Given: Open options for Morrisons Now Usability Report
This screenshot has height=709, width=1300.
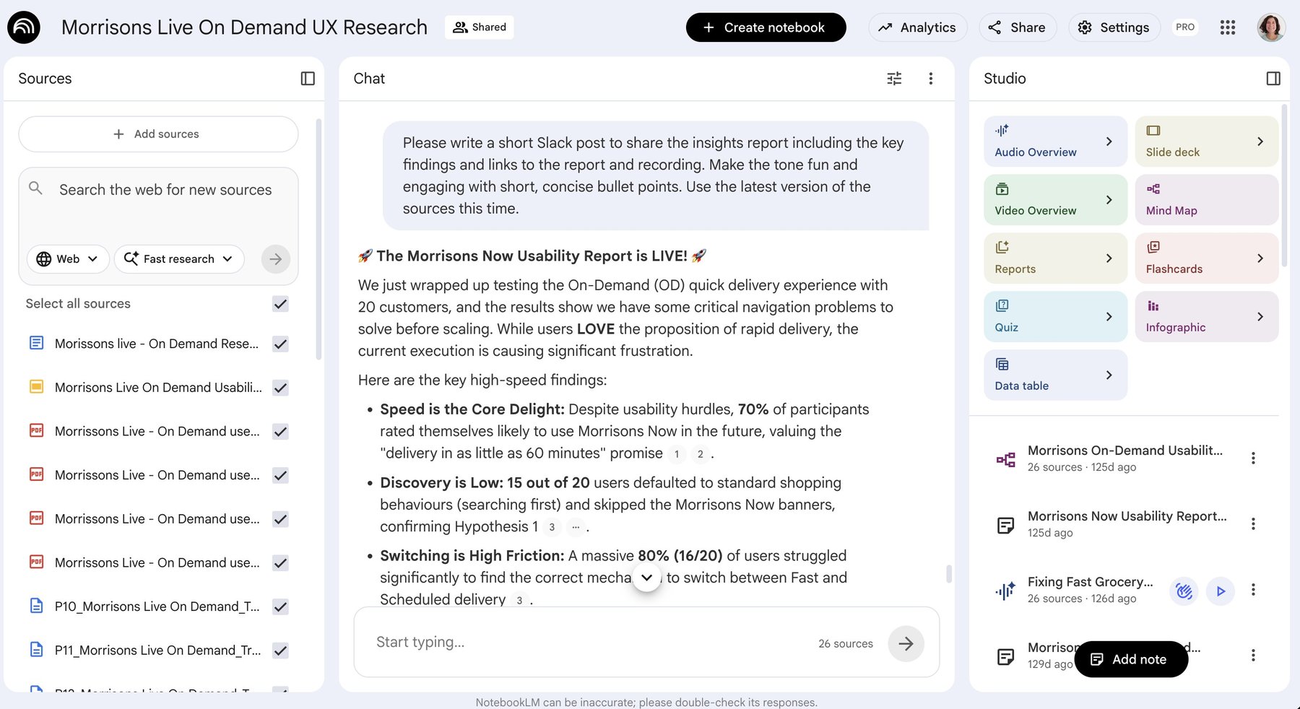Looking at the screenshot, I should (x=1253, y=523).
